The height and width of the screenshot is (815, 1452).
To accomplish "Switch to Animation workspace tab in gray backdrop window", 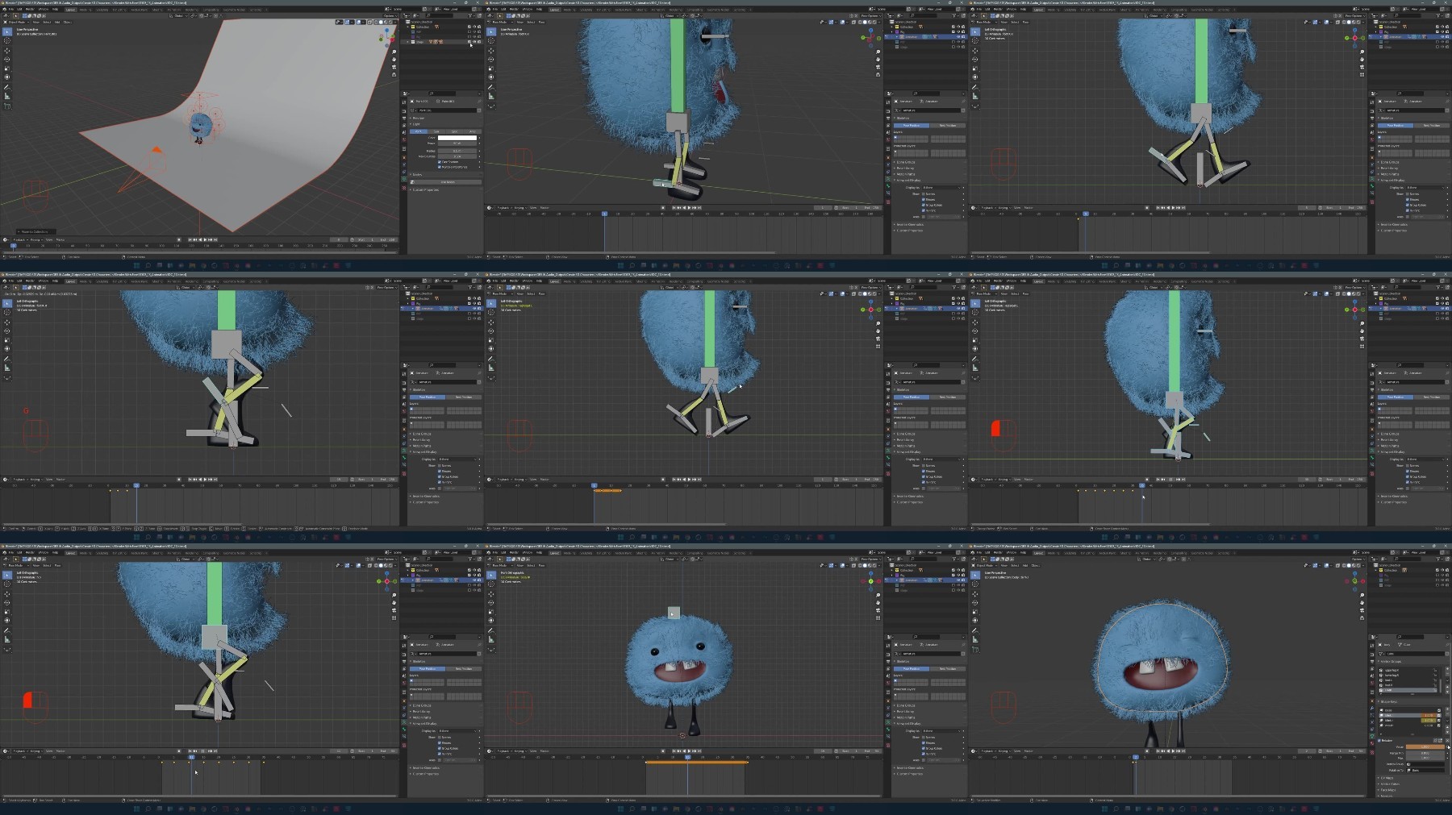I will tap(174, 10).
